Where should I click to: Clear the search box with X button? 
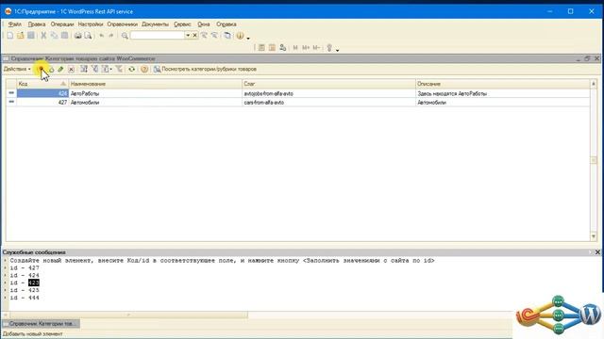[195, 36]
